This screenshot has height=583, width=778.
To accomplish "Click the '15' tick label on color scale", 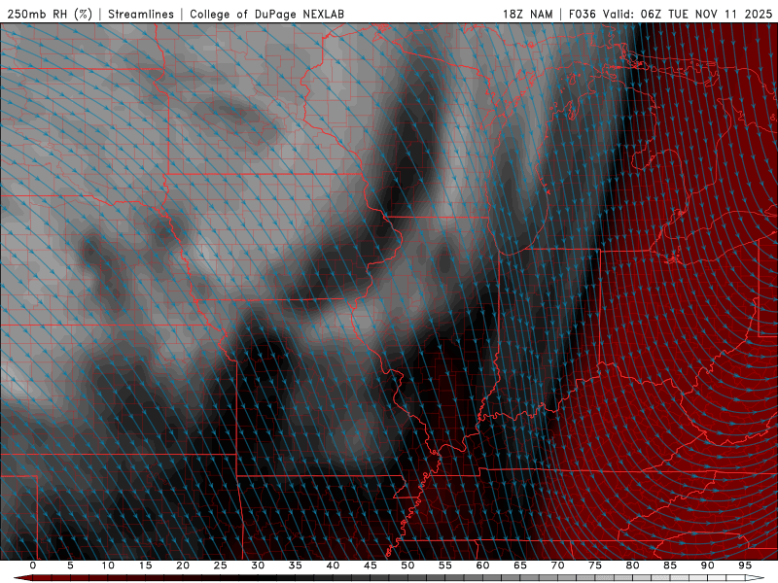I will pyautogui.click(x=145, y=566).
